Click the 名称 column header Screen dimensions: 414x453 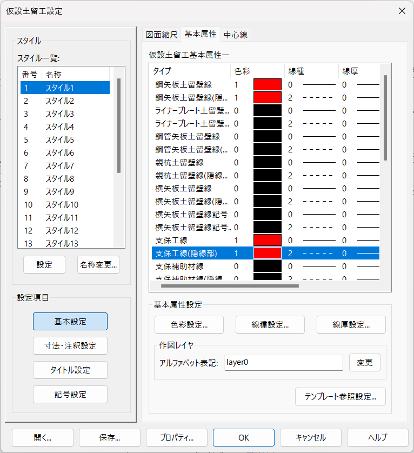pos(76,74)
